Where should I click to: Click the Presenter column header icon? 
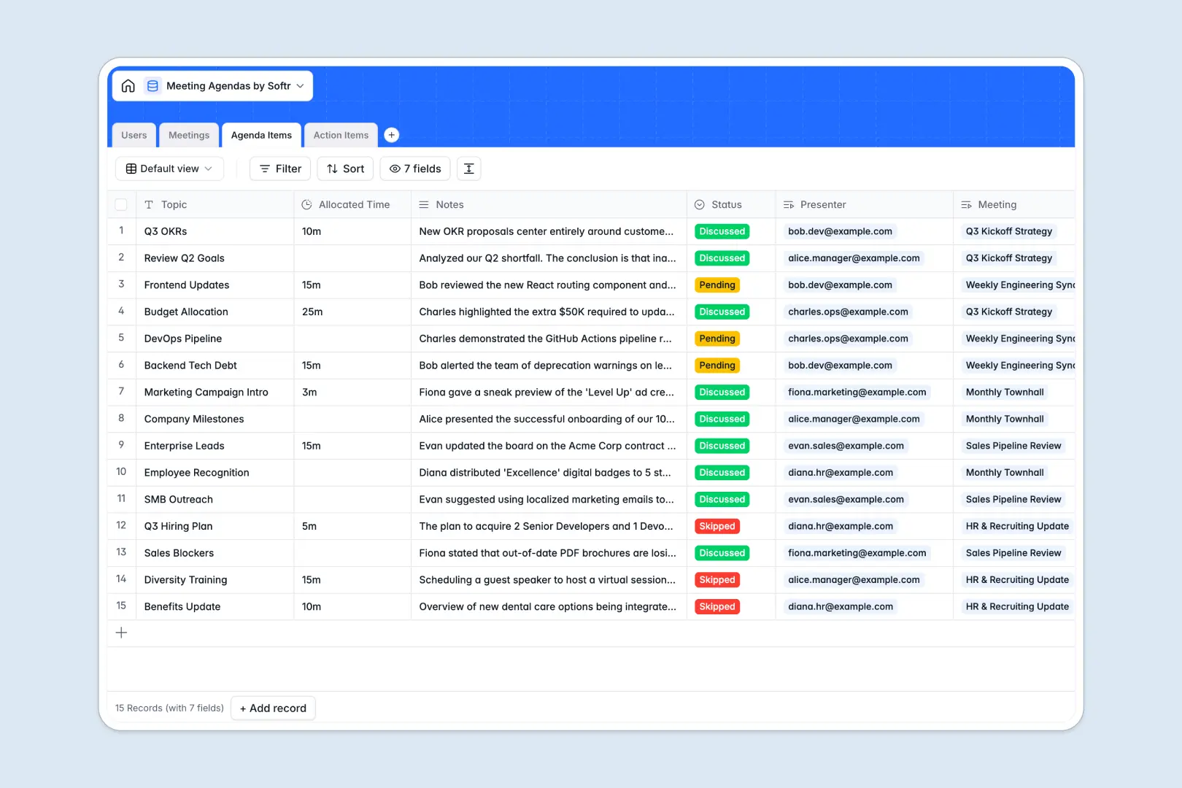pos(787,204)
